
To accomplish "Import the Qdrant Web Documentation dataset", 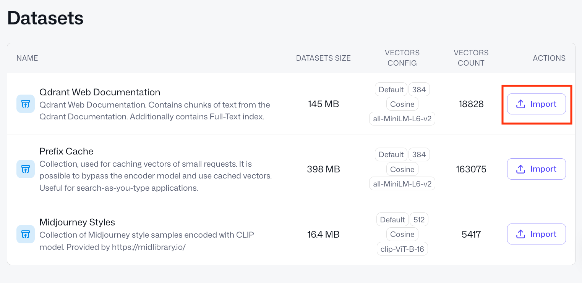I will coord(536,104).
